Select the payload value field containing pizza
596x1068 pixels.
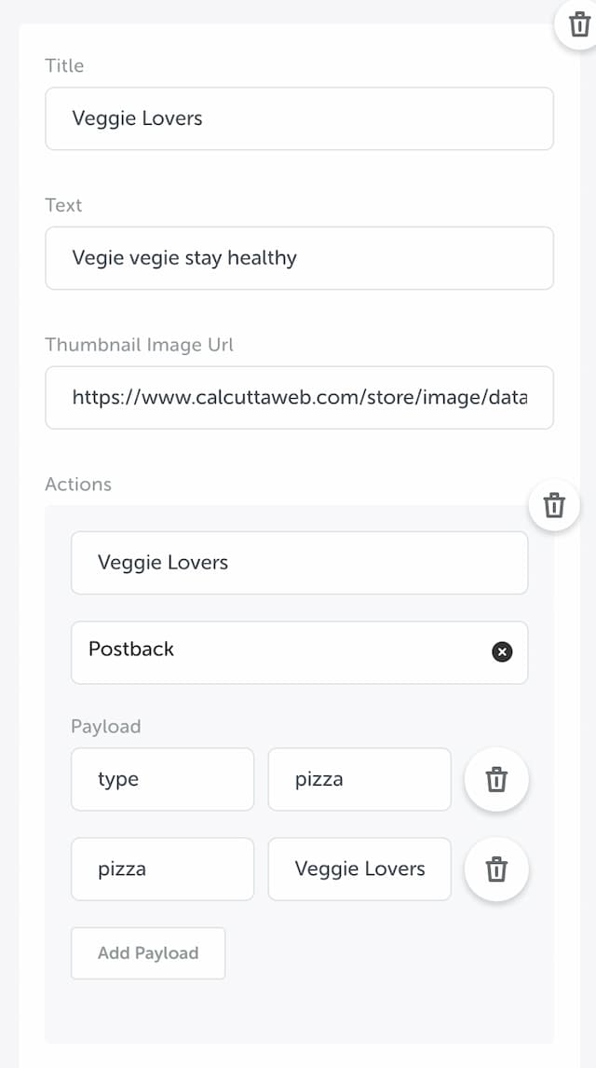pos(359,779)
